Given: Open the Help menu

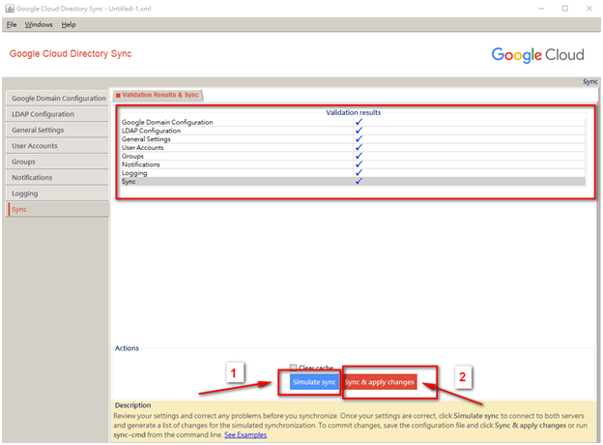Looking at the screenshot, I should pyautogui.click(x=69, y=24).
